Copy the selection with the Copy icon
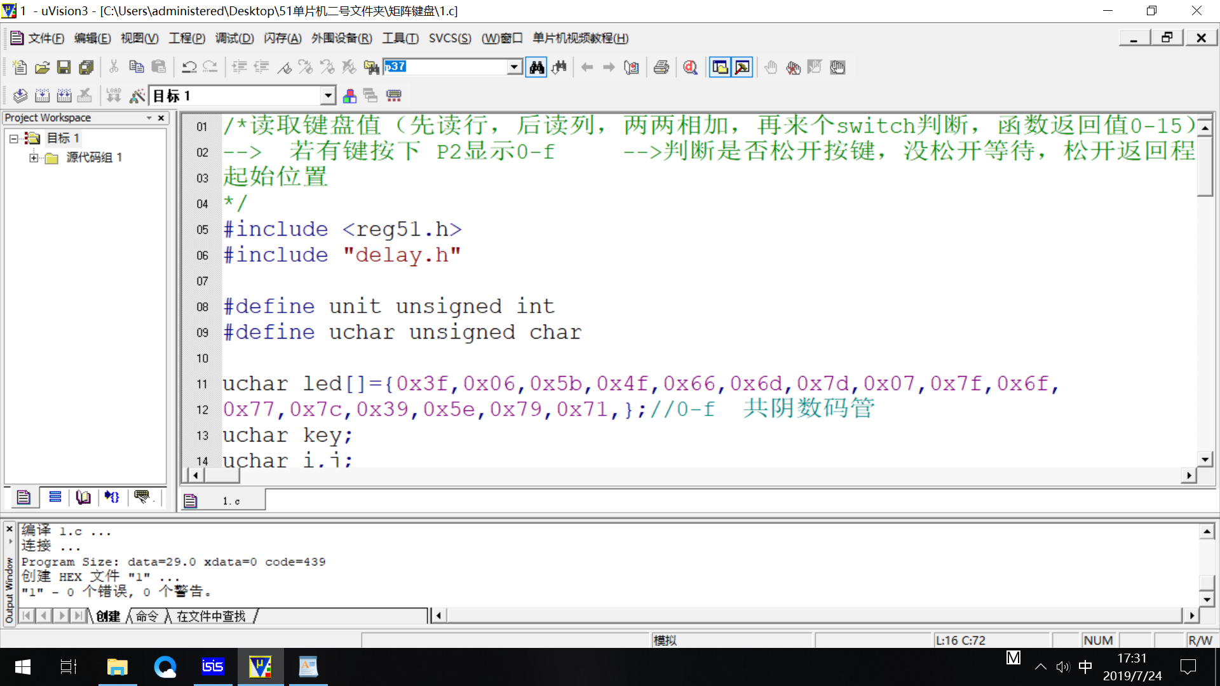1220x686 pixels. [136, 67]
